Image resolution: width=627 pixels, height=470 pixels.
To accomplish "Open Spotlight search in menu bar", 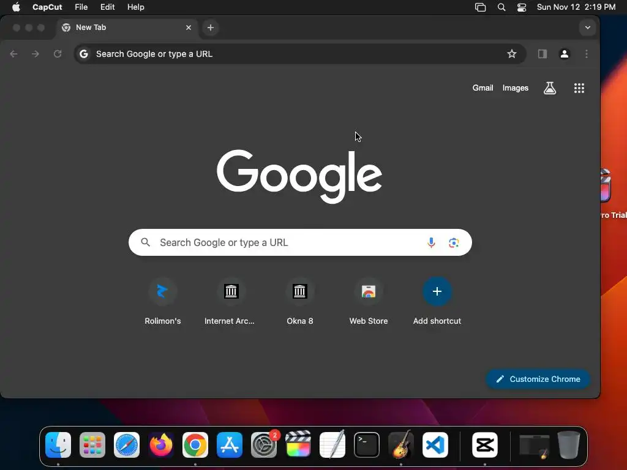I will (501, 7).
